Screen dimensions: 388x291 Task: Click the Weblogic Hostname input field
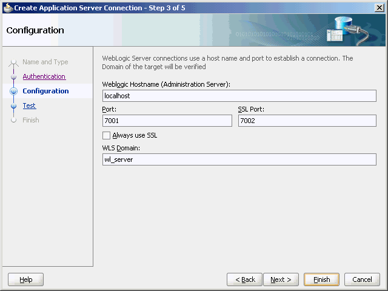point(239,96)
